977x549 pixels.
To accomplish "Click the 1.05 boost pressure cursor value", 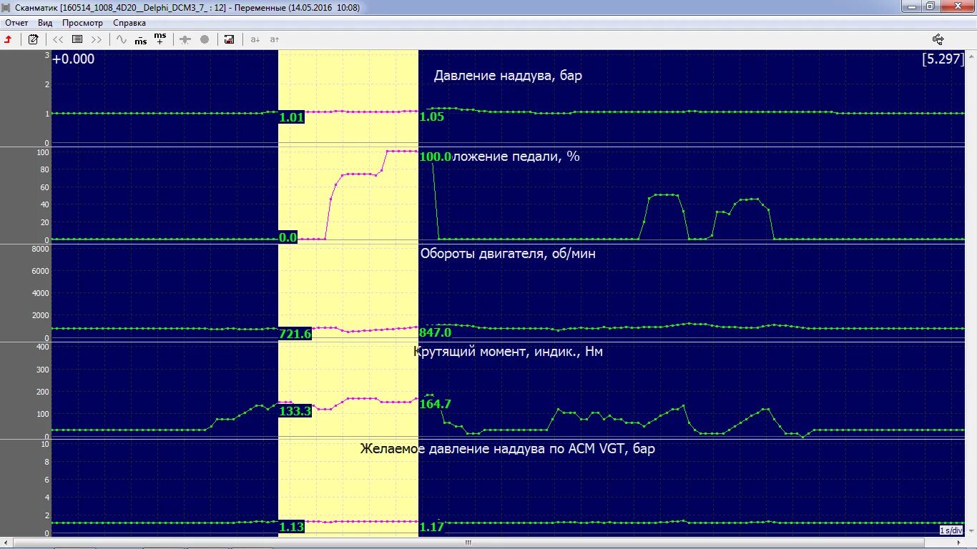I will click(x=432, y=117).
